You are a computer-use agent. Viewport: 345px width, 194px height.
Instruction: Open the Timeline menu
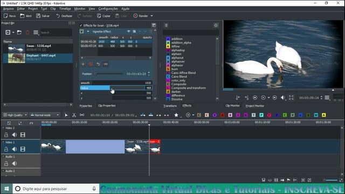pyautogui.click(x=65, y=9)
